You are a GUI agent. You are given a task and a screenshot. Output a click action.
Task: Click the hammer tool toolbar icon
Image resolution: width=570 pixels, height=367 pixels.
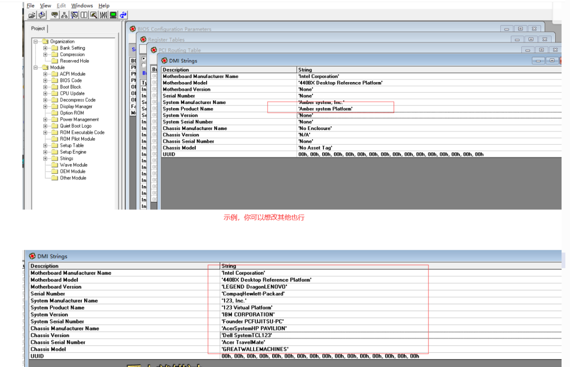tap(94, 15)
